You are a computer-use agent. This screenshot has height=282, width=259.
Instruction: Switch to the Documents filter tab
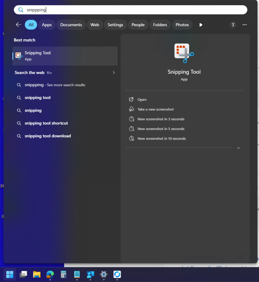(x=71, y=25)
